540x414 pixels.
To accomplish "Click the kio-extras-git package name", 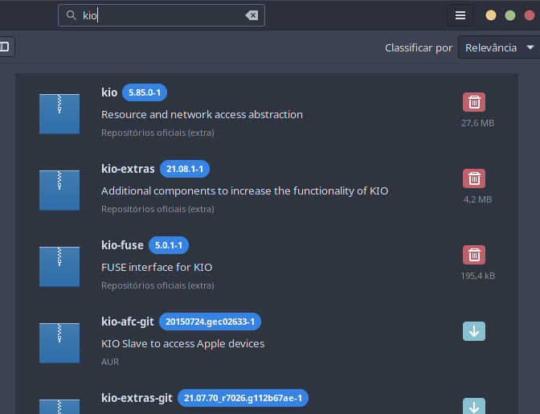I will [137, 398].
